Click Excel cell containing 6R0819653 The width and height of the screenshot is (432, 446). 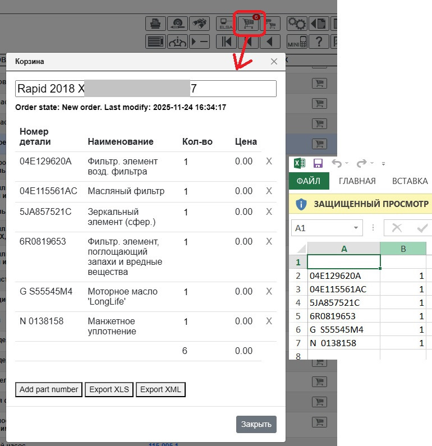pyautogui.click(x=344, y=316)
